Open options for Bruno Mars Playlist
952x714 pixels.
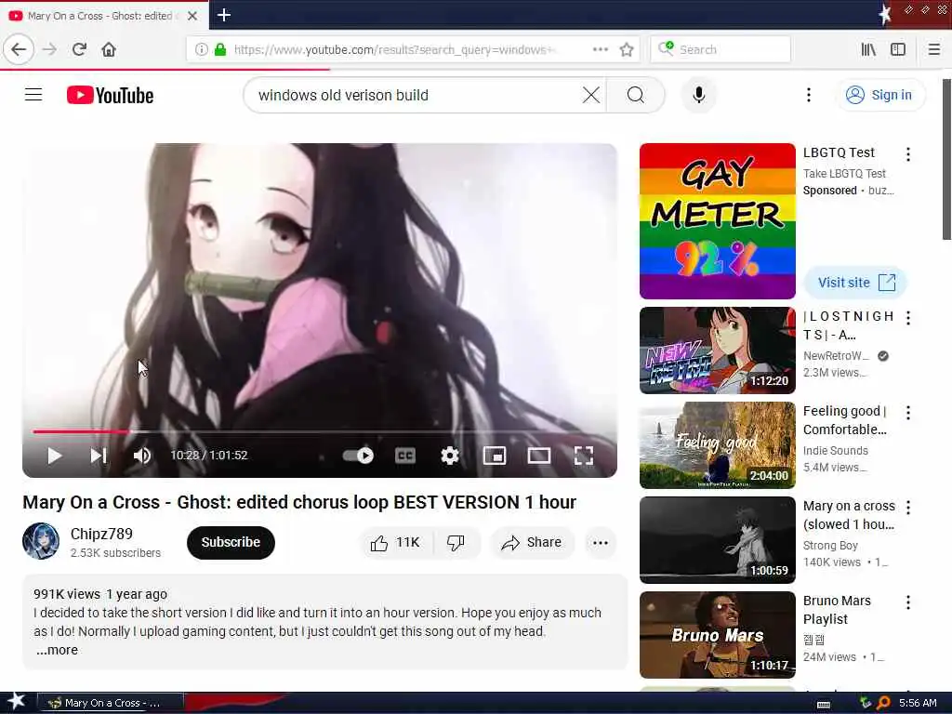(x=907, y=602)
